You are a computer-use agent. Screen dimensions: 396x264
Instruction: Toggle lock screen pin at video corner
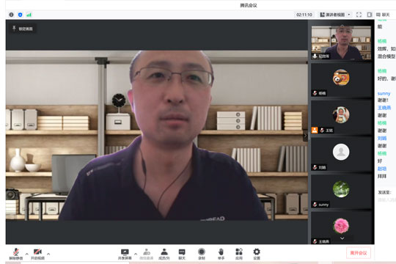(x=23, y=29)
